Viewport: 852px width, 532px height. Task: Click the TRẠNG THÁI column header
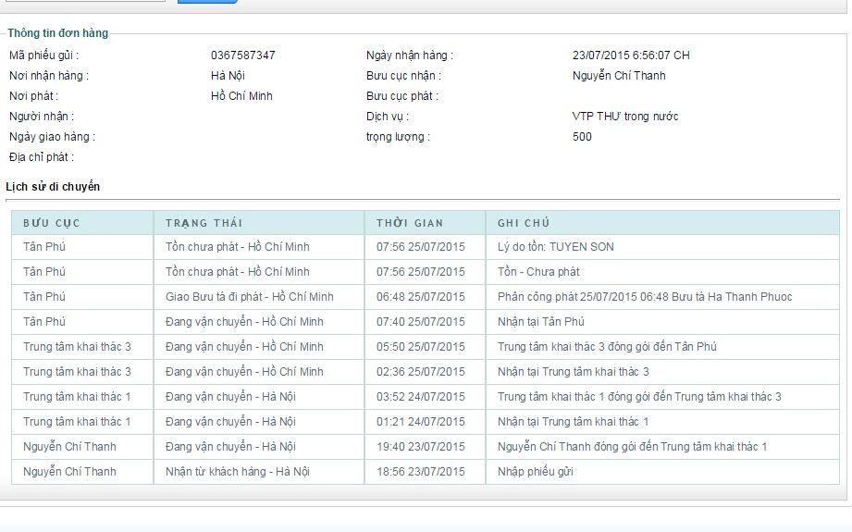(x=204, y=223)
